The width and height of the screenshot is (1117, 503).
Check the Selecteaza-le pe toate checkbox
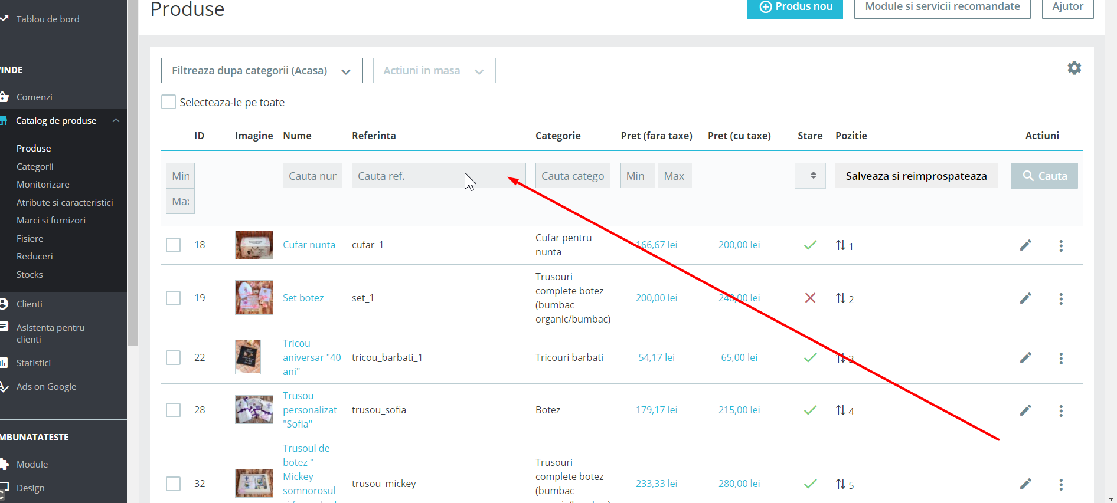point(169,102)
